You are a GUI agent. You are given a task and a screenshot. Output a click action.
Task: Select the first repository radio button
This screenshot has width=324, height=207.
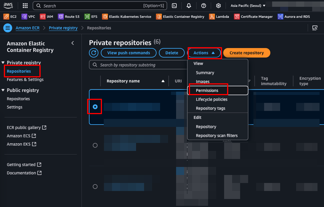(95, 107)
